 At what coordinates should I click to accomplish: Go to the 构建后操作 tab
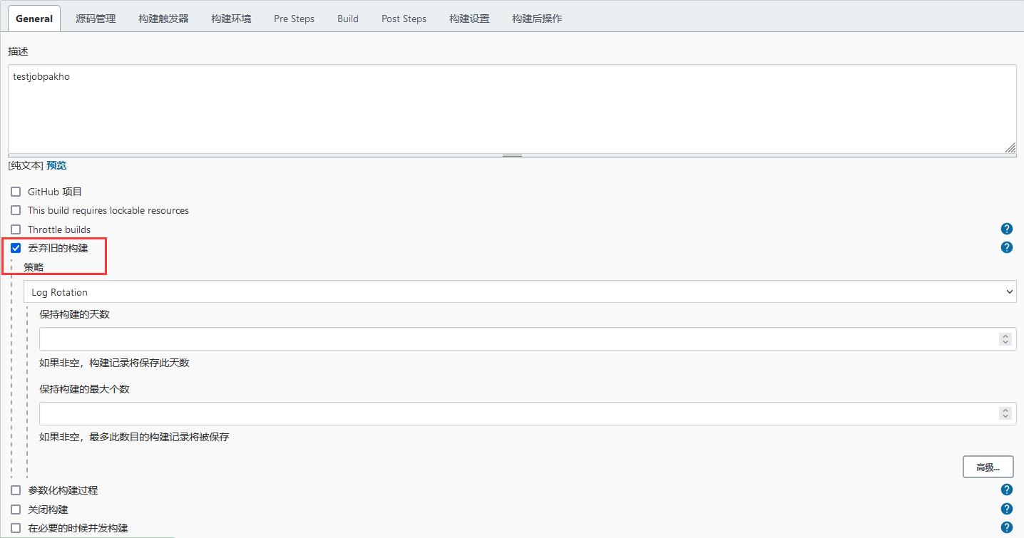pos(537,19)
